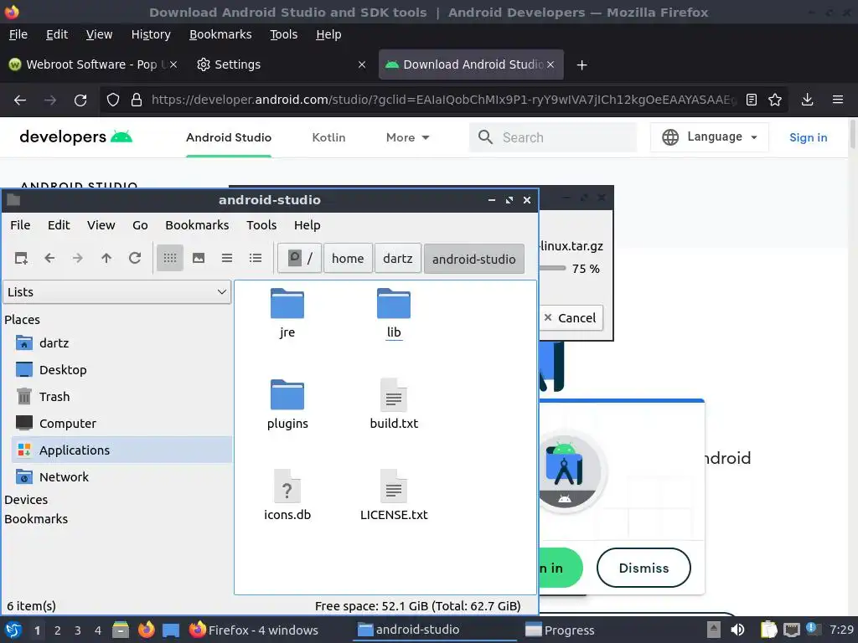Select Firefox - 4 windows taskbar entry
858x643 pixels.
click(253, 630)
